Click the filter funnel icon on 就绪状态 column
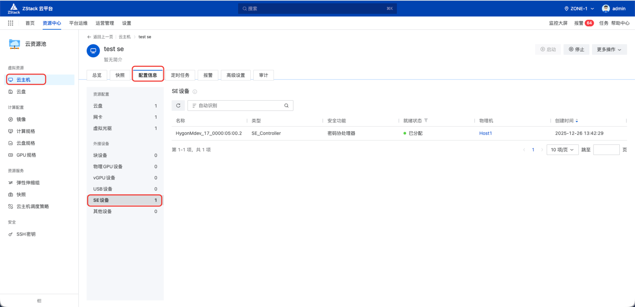Viewport: 635px width, 307px height. click(x=426, y=120)
